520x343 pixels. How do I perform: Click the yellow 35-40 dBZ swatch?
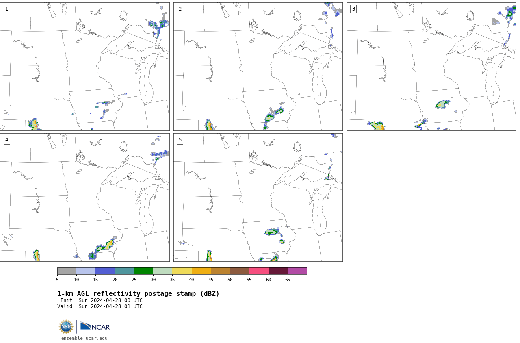(182, 271)
